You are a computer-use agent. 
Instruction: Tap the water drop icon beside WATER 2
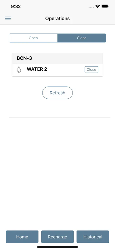(x=19, y=70)
